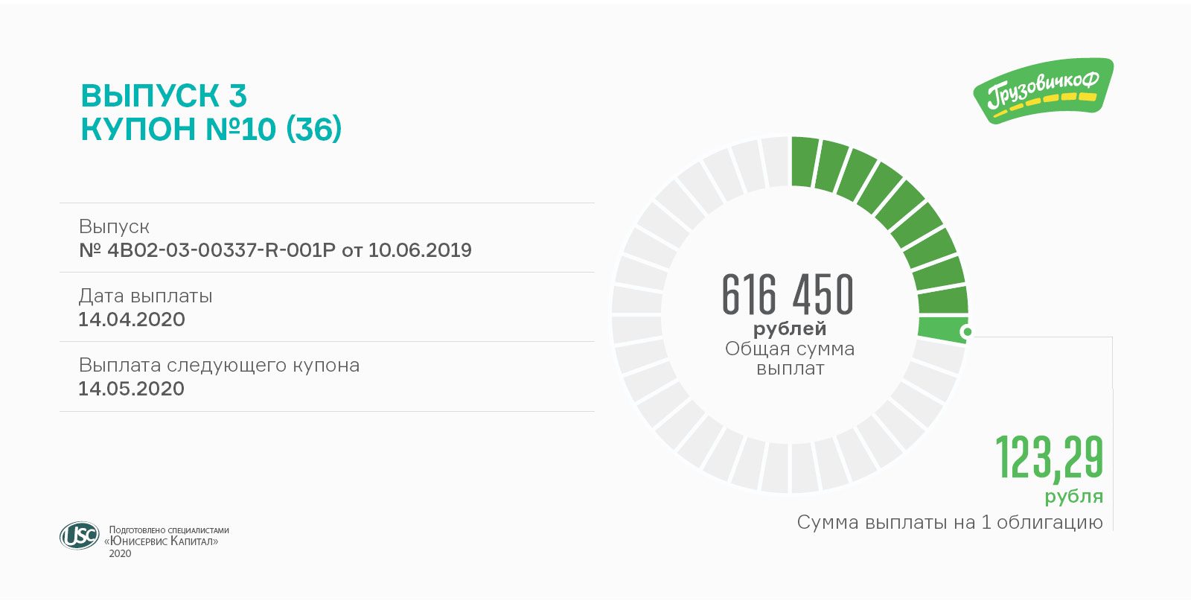
Task: Click the Сумма выплаты на 1 облигацию caption
Action: click(x=950, y=522)
